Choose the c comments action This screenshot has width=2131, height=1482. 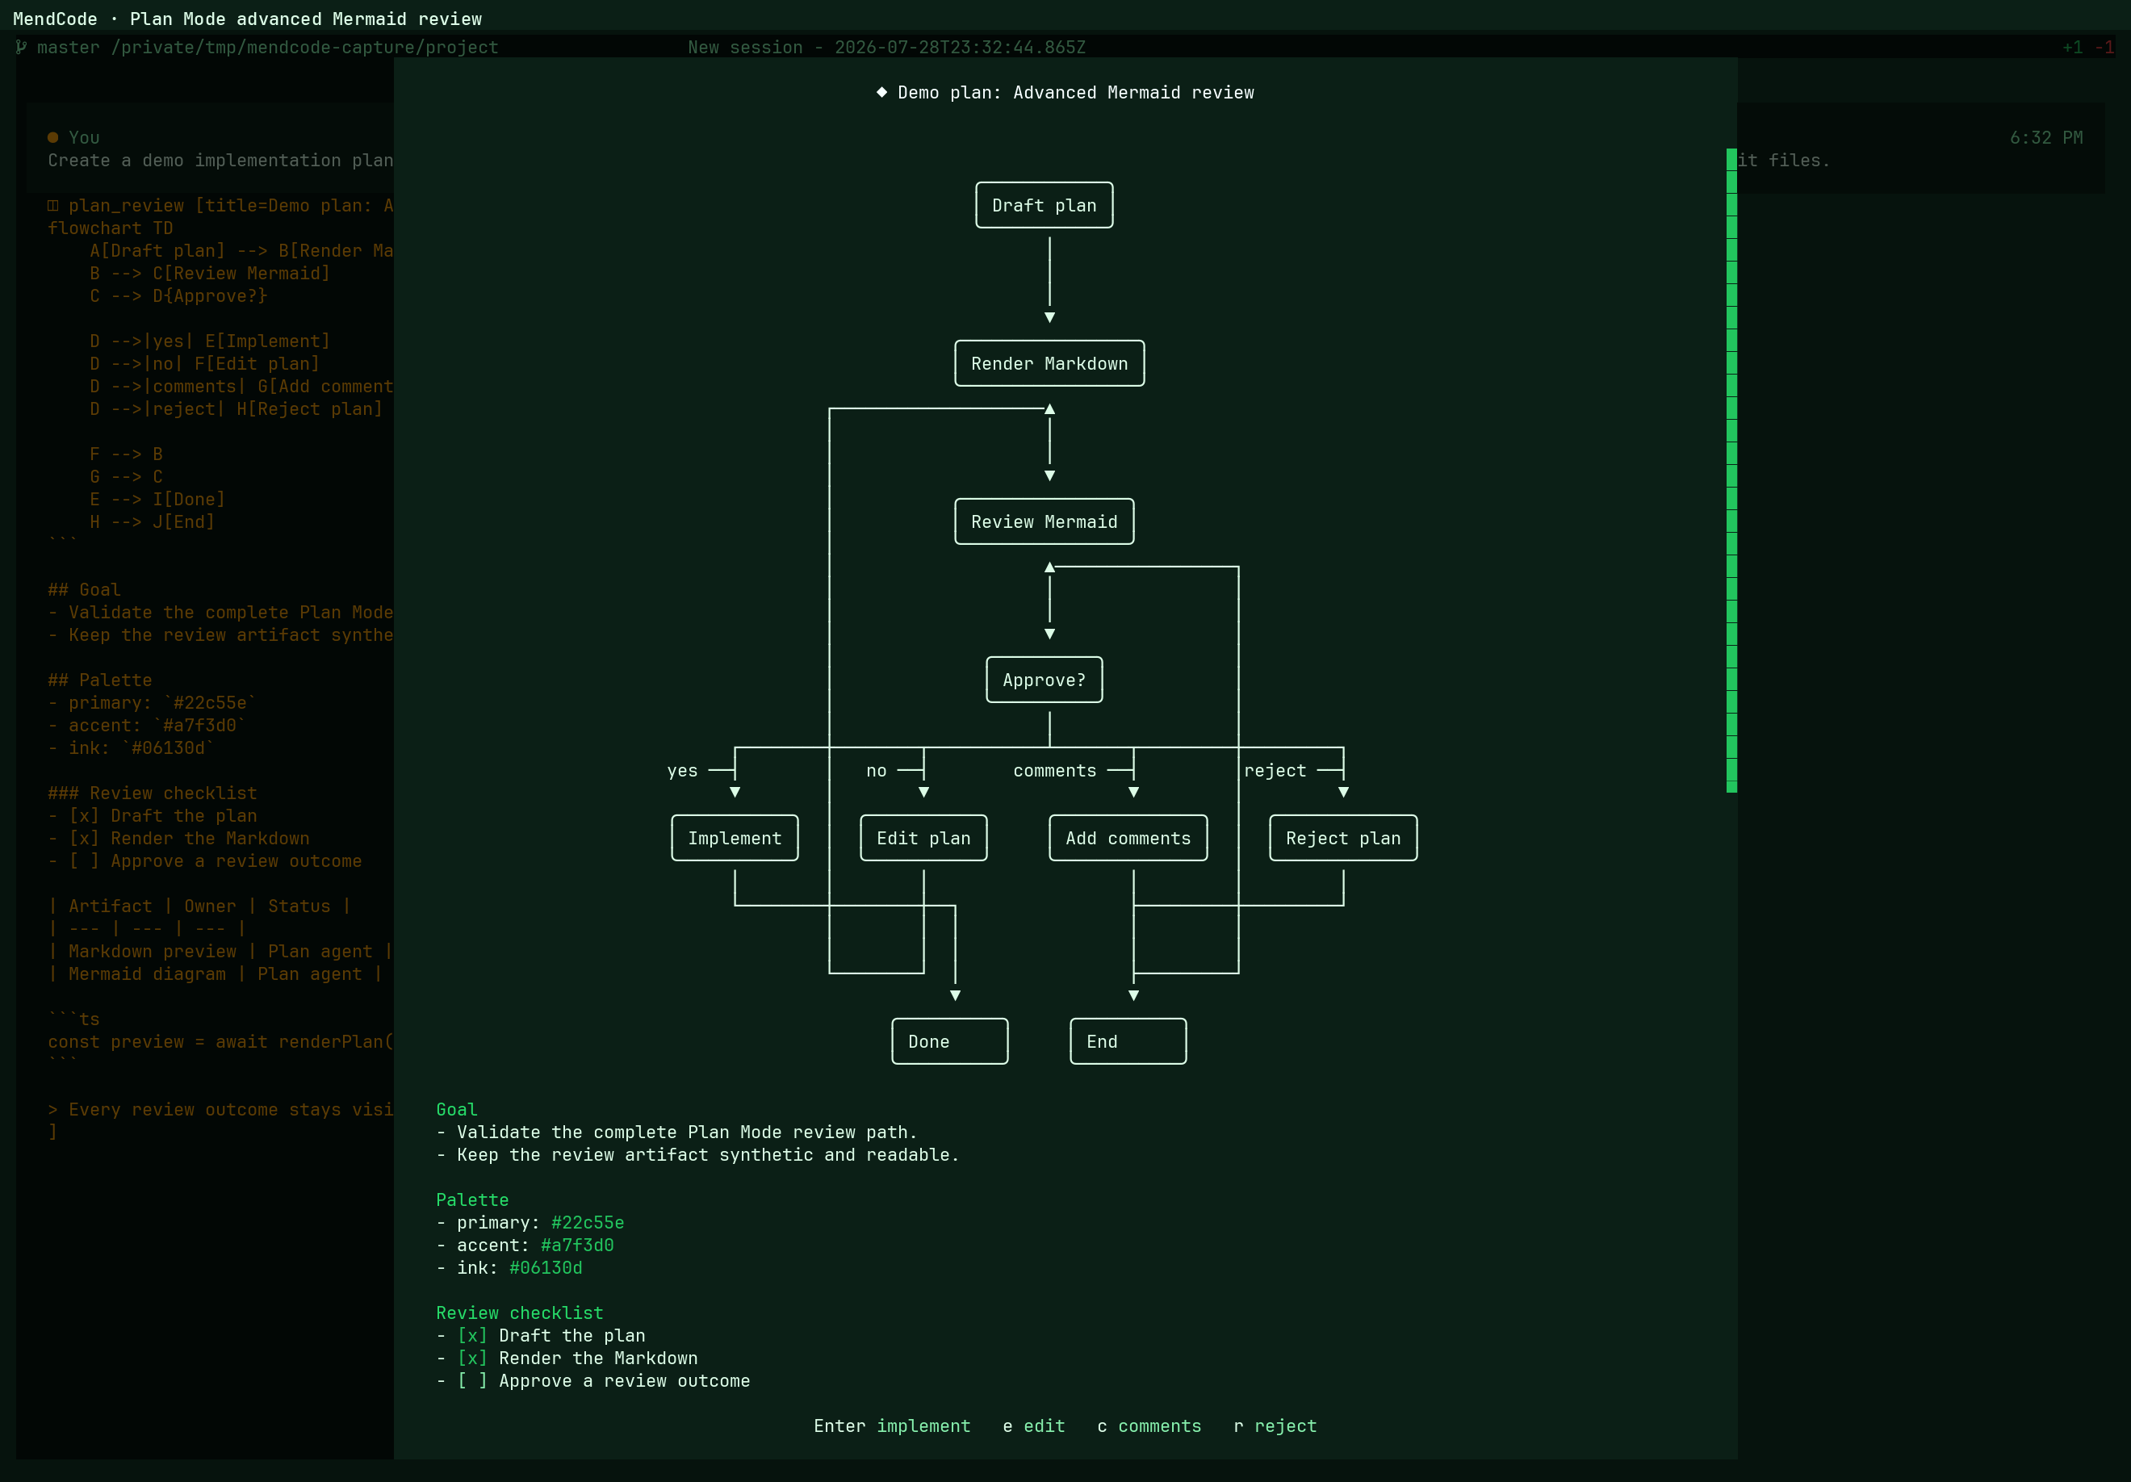(1149, 1426)
